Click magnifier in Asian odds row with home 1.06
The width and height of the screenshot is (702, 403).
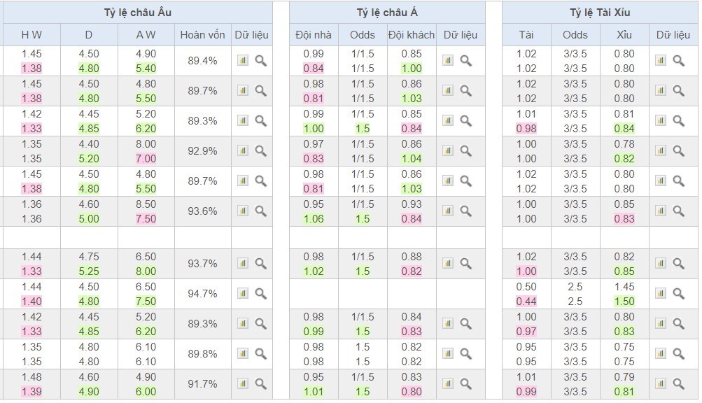click(x=466, y=211)
